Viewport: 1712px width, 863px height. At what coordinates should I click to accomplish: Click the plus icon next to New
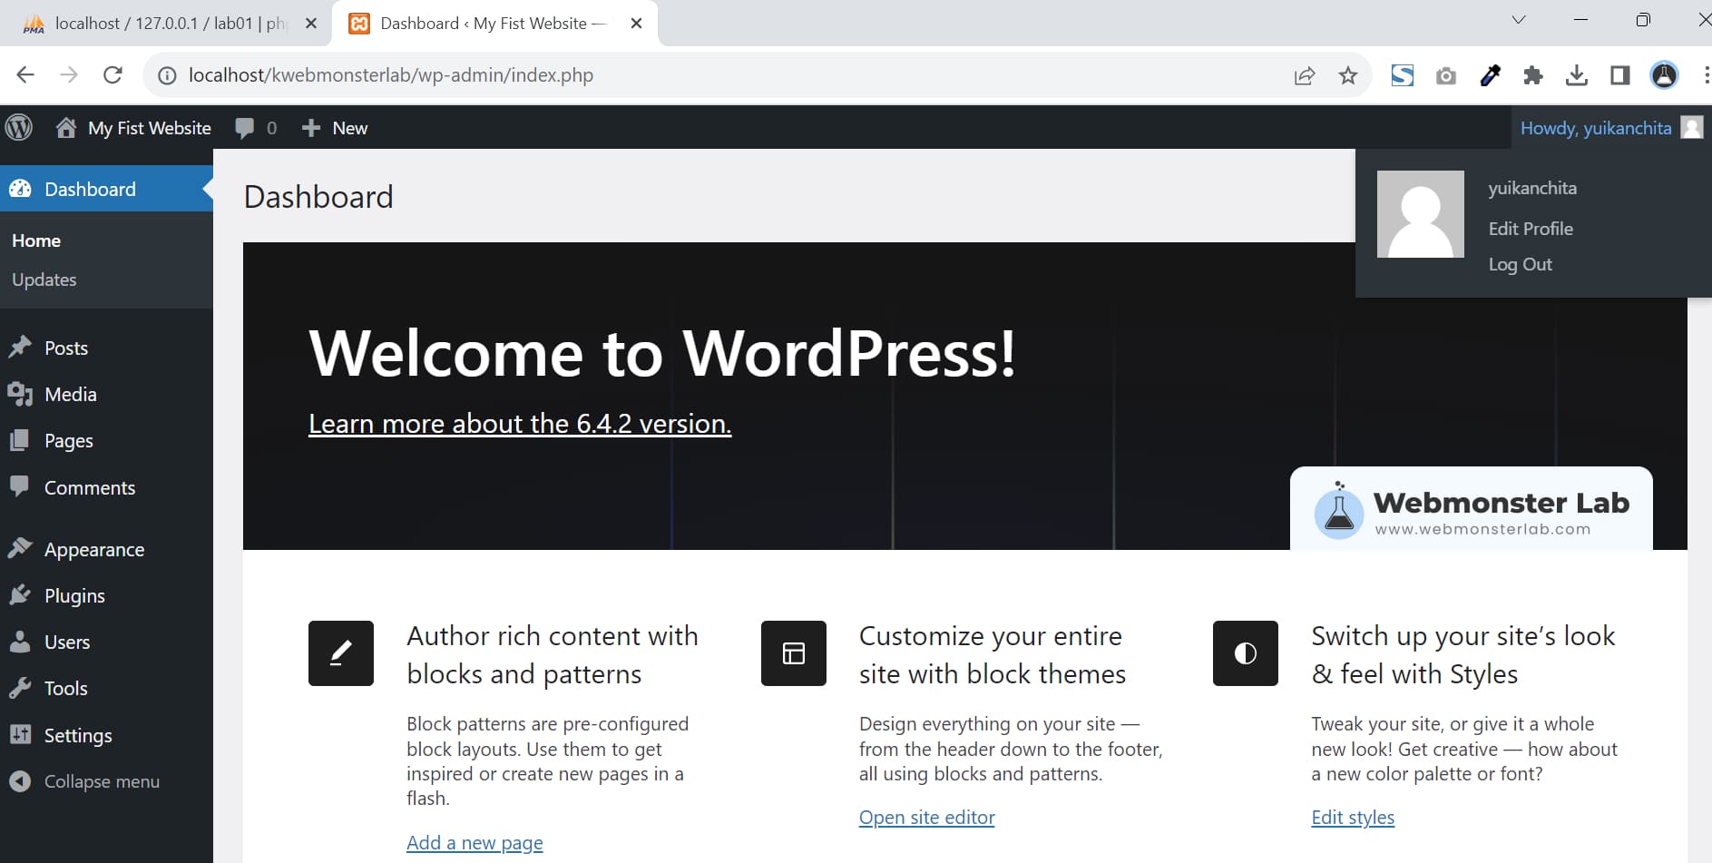coord(311,128)
